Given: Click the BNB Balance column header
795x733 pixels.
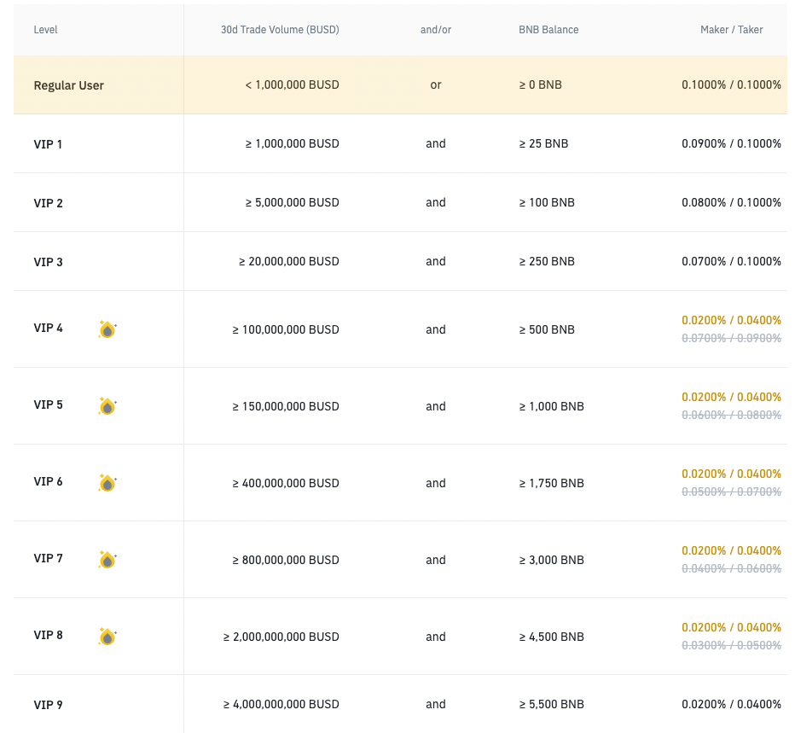Looking at the screenshot, I should (x=548, y=29).
